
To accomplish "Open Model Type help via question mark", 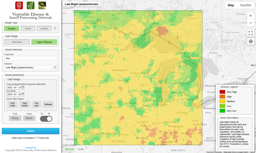I will 55,28.
